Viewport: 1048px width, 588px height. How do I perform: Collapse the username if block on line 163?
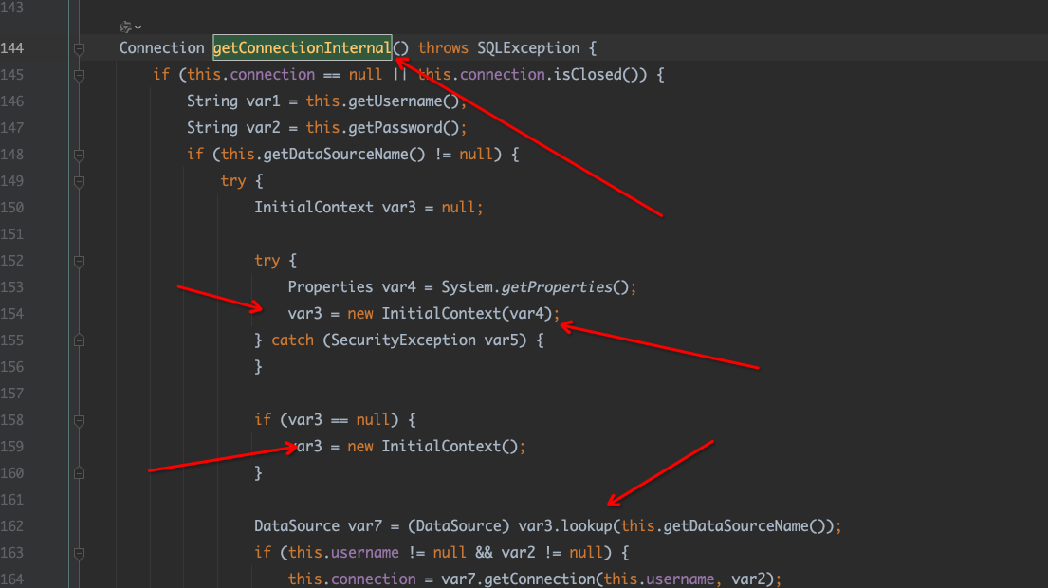(80, 552)
